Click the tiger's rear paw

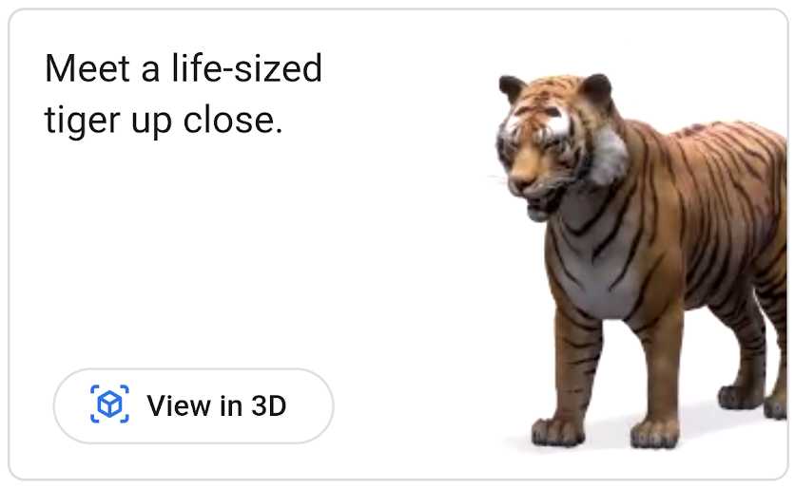pos(741,397)
